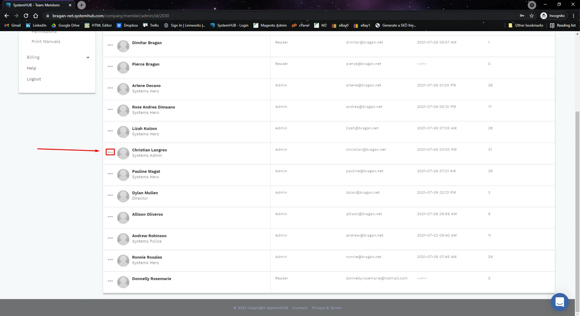Click Arlene Decano's avatar picture

coord(123,89)
